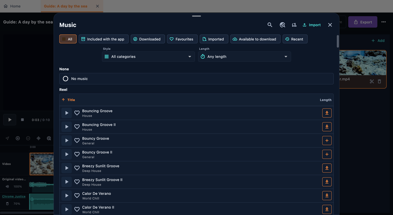Open the three-dot more options menu
Viewport: 393px width, 215px height.
tap(383, 22)
